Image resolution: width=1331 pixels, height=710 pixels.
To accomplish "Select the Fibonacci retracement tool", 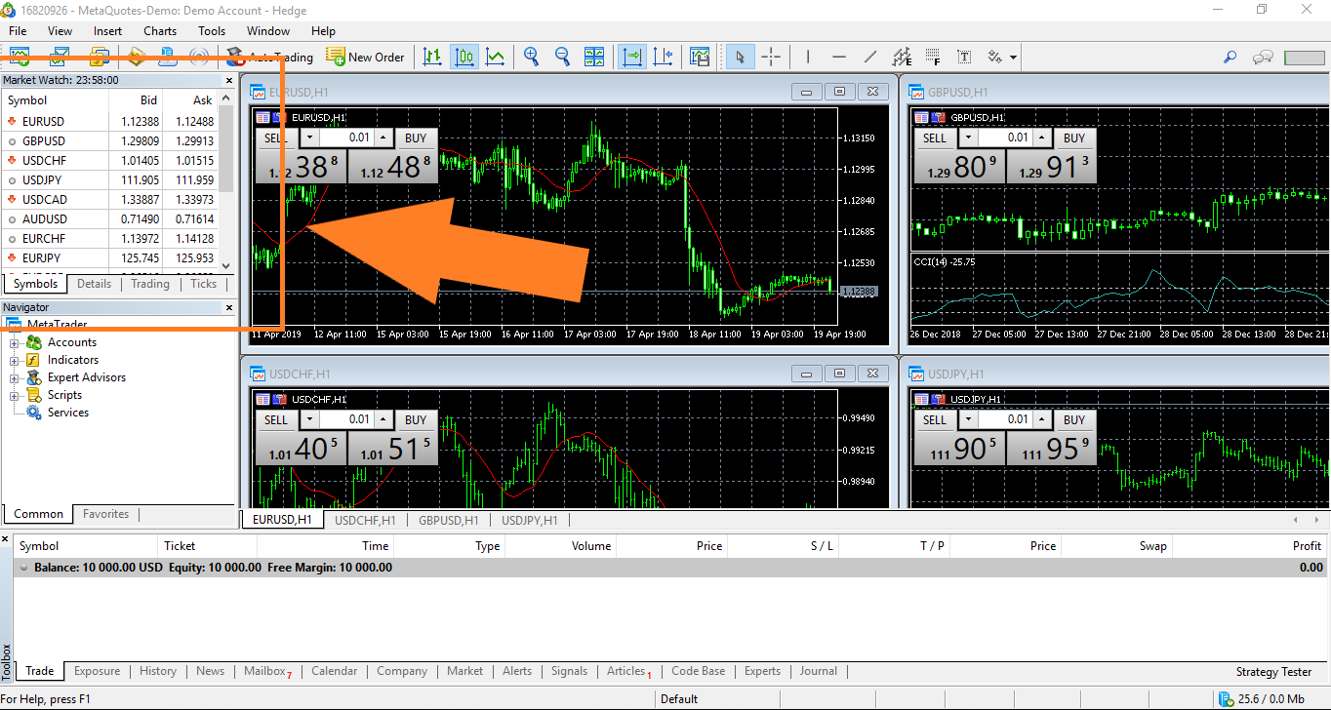I will pos(933,57).
